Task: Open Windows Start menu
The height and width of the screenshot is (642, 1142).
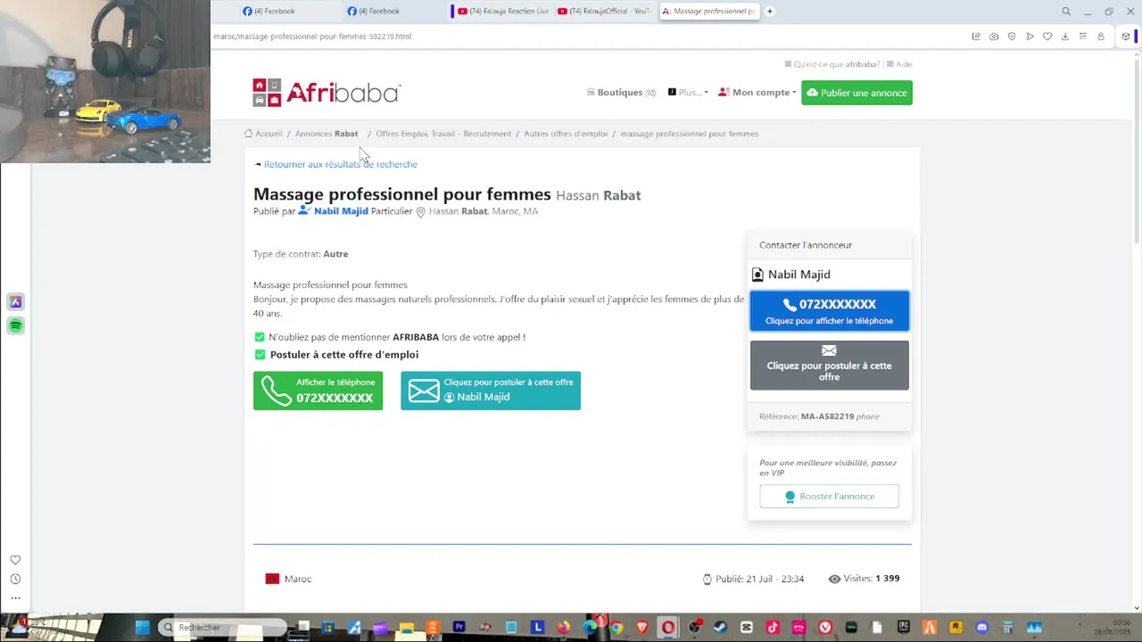Action: point(142,628)
